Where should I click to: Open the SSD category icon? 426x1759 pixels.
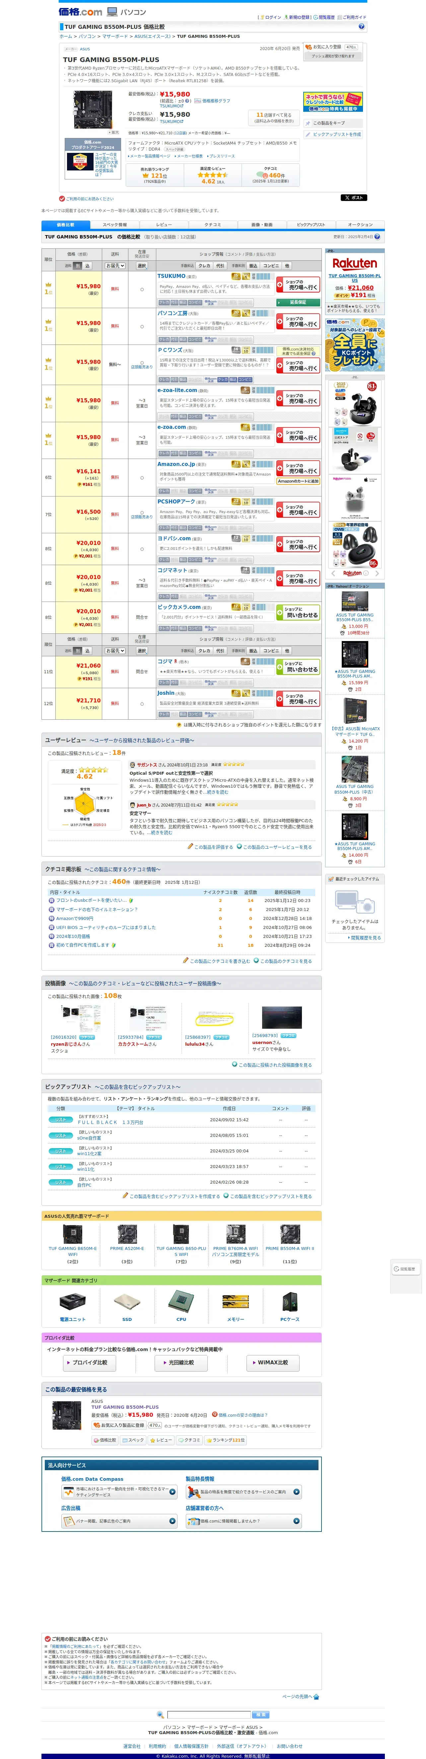point(127,1301)
